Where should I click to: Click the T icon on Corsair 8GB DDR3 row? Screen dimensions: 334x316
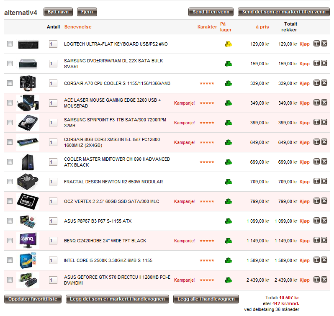316,142
